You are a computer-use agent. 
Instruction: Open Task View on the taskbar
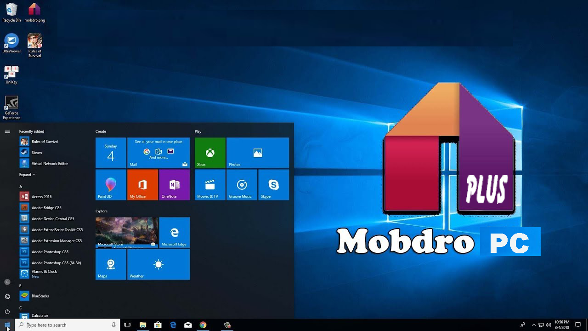click(127, 325)
